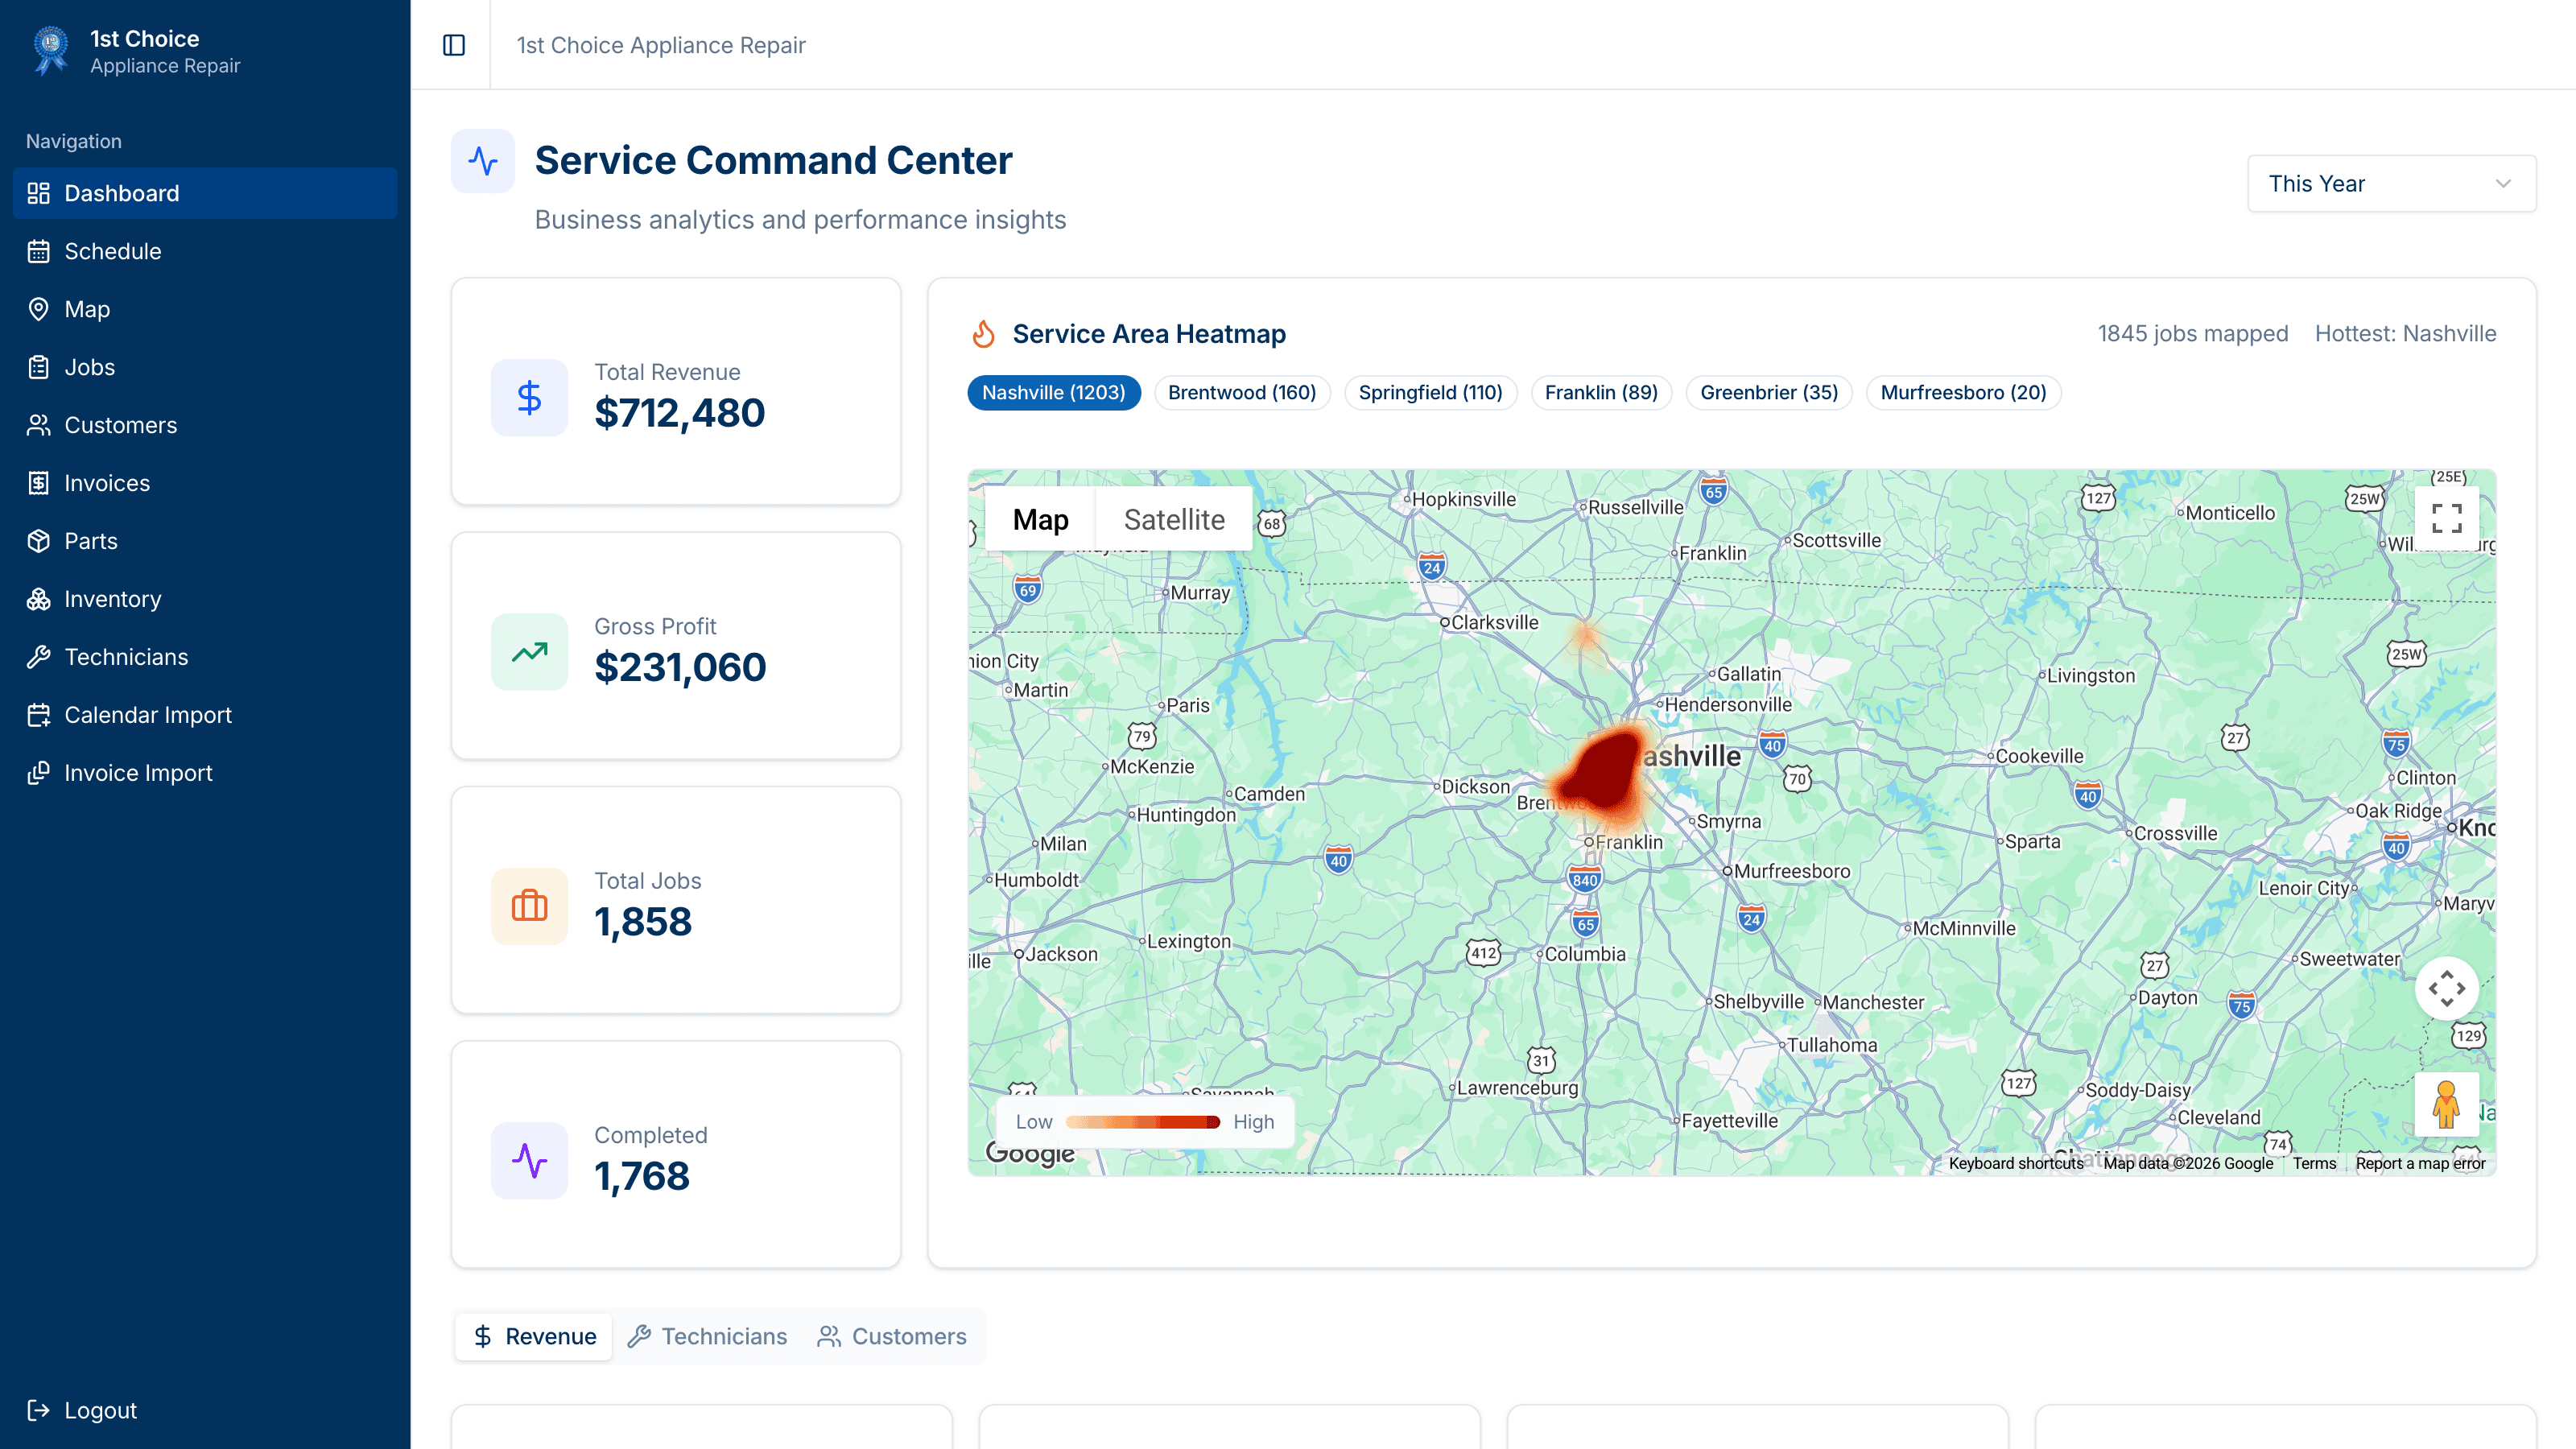This screenshot has width=2576, height=1449.
Task: Open Schedule from the sidebar
Action: pos(205,251)
